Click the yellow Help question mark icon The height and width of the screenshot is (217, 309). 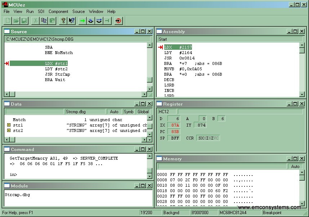(63, 21)
